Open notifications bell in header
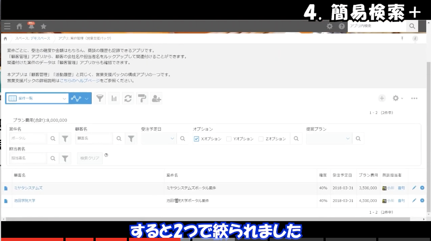 (x=31, y=26)
